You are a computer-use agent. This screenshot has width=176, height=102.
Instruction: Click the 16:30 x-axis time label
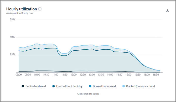click(x=156, y=75)
